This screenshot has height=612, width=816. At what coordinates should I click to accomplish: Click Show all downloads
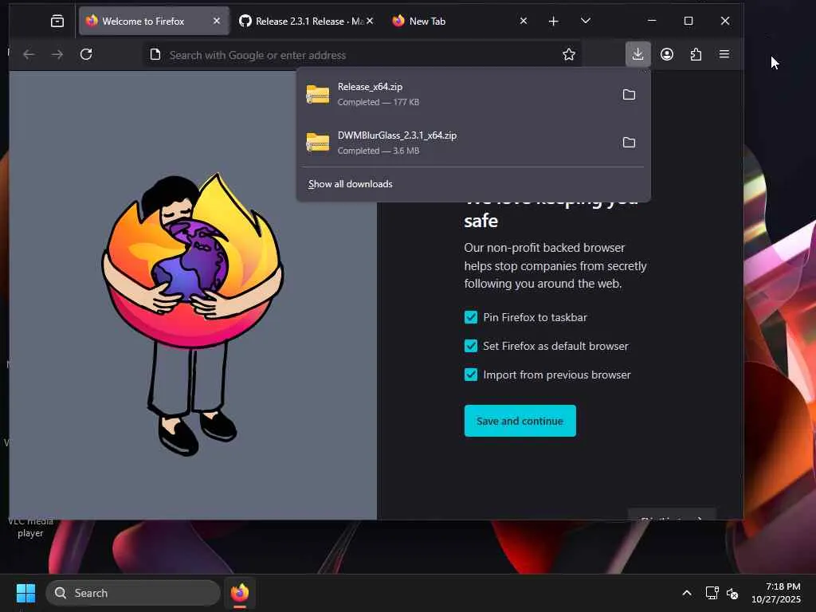351,184
